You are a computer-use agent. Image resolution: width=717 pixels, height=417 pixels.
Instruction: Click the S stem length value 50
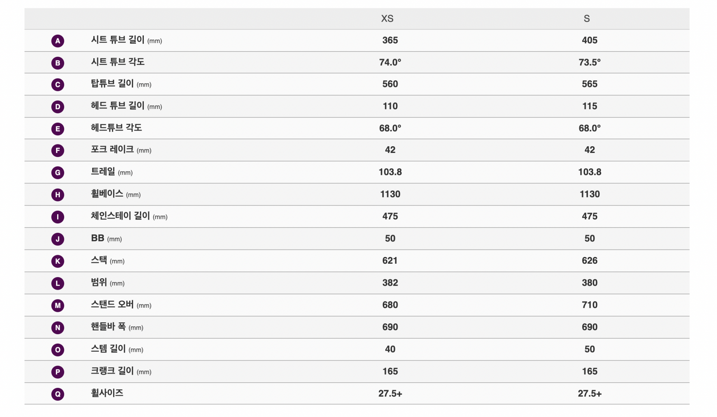(x=589, y=349)
